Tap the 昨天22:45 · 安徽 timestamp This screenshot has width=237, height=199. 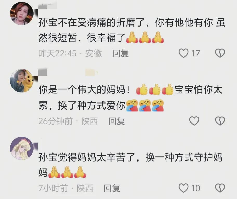[x=70, y=53]
